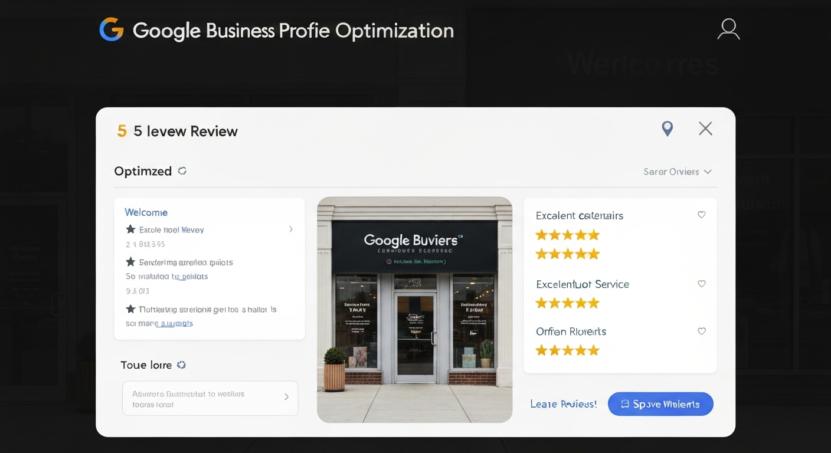Click the star icon beside Exrole Iioel Kevey
The height and width of the screenshot is (453, 831).
click(130, 229)
